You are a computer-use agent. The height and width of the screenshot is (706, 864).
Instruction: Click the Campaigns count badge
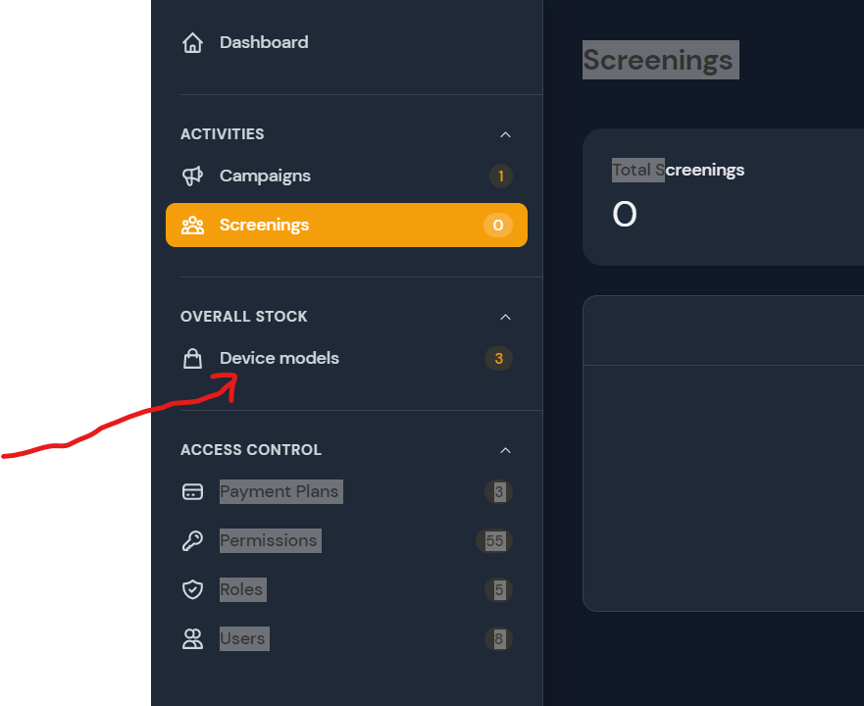point(500,176)
